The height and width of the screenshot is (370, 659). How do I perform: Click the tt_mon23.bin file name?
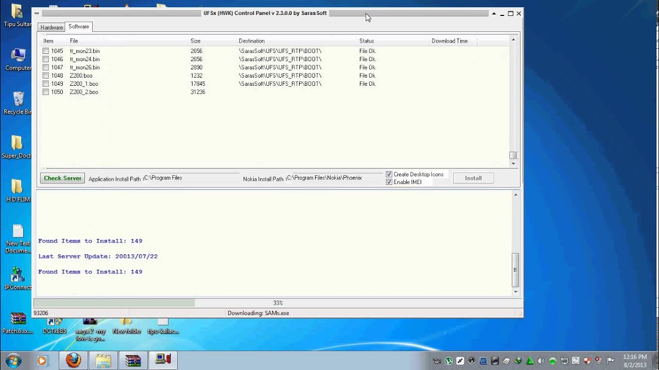tap(85, 51)
